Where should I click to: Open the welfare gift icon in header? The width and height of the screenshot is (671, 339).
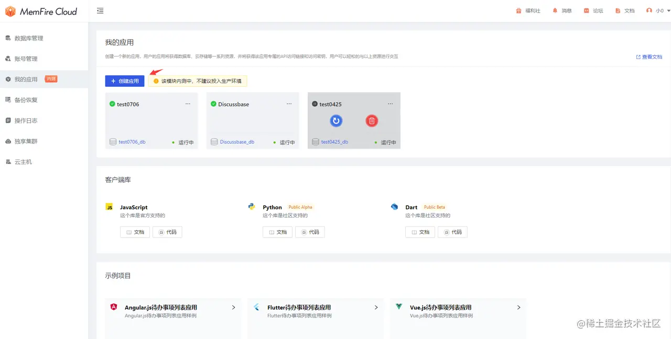click(x=518, y=10)
